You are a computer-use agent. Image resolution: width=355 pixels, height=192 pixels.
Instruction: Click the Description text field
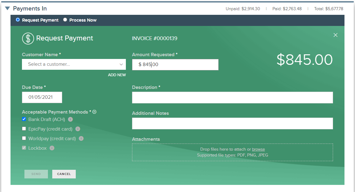[233, 98]
